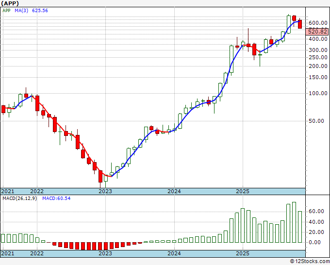The height and width of the screenshot is (265, 330).
Task: Click the 600.00 price axis label
Action: click(317, 23)
